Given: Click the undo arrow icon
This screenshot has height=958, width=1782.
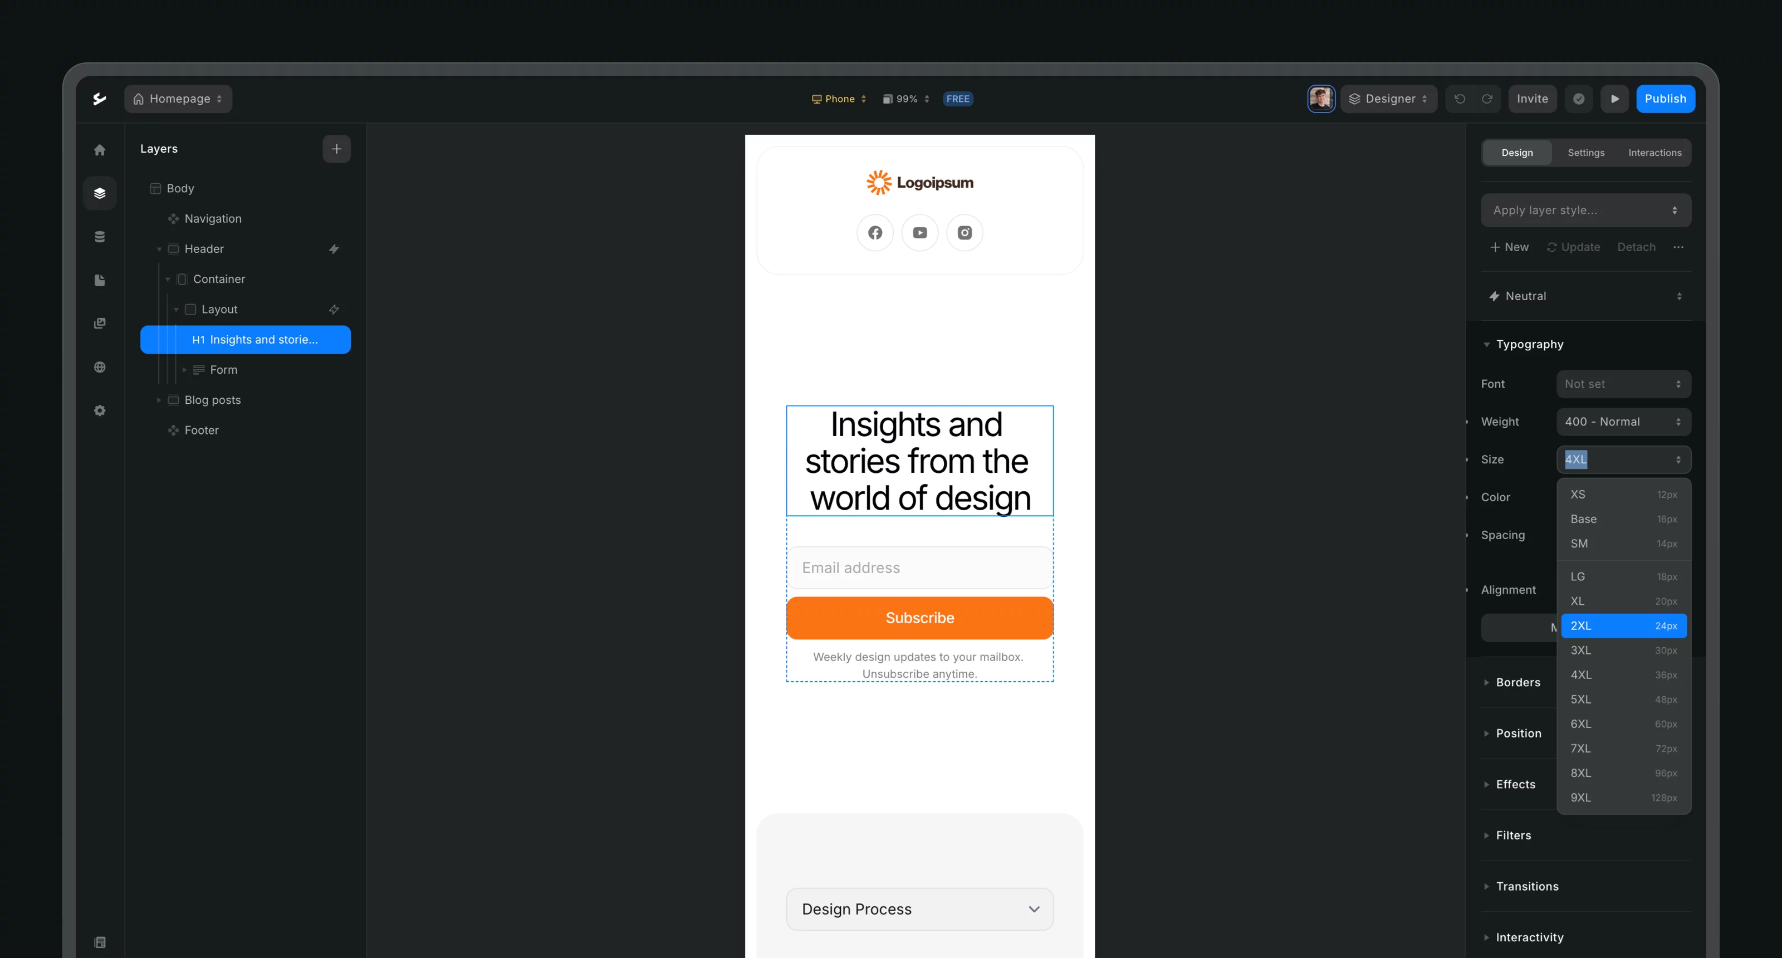Looking at the screenshot, I should click(x=1460, y=99).
